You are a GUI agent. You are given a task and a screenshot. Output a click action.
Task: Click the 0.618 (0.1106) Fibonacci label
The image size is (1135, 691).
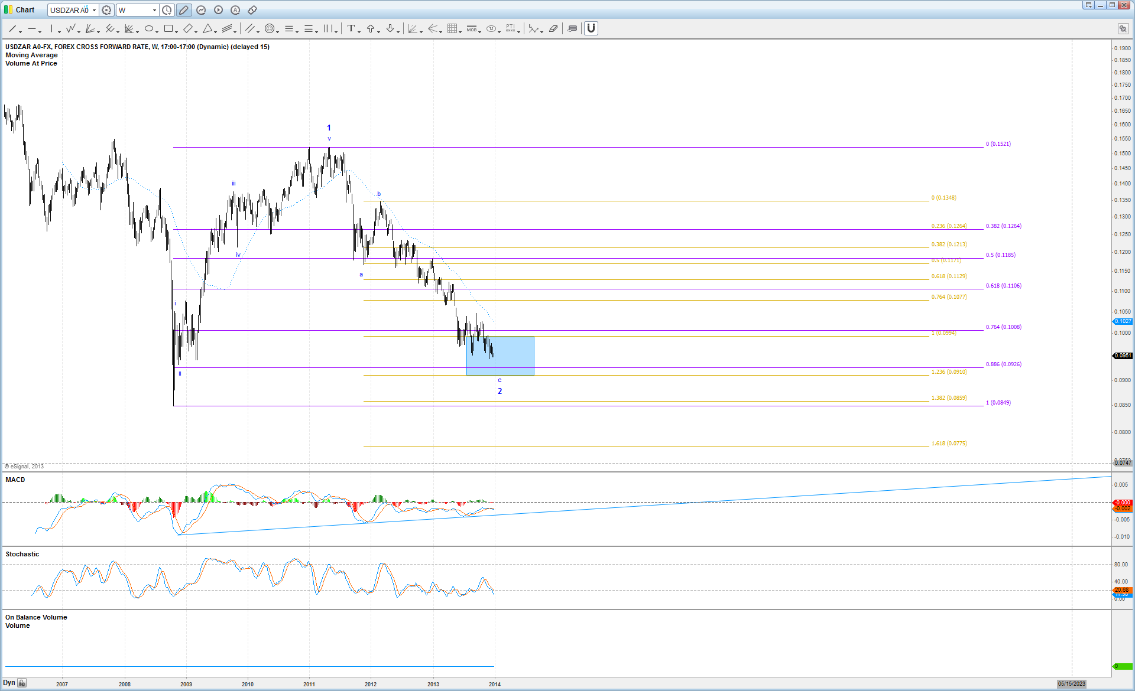click(x=1003, y=286)
